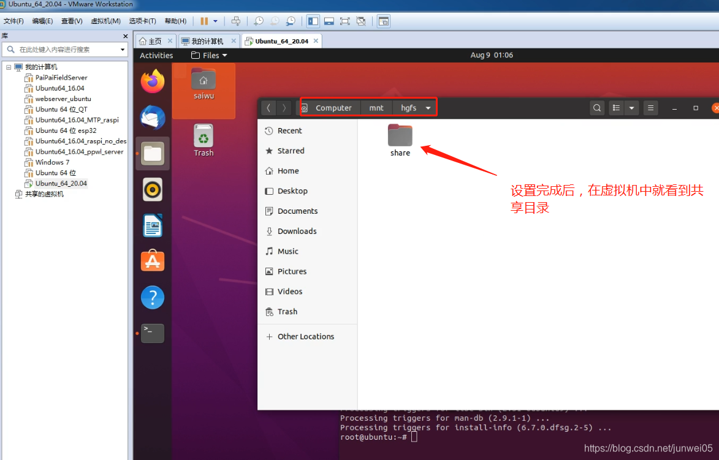The height and width of the screenshot is (460, 719).
Task: Open the Trash desktop icon
Action: [x=204, y=141]
